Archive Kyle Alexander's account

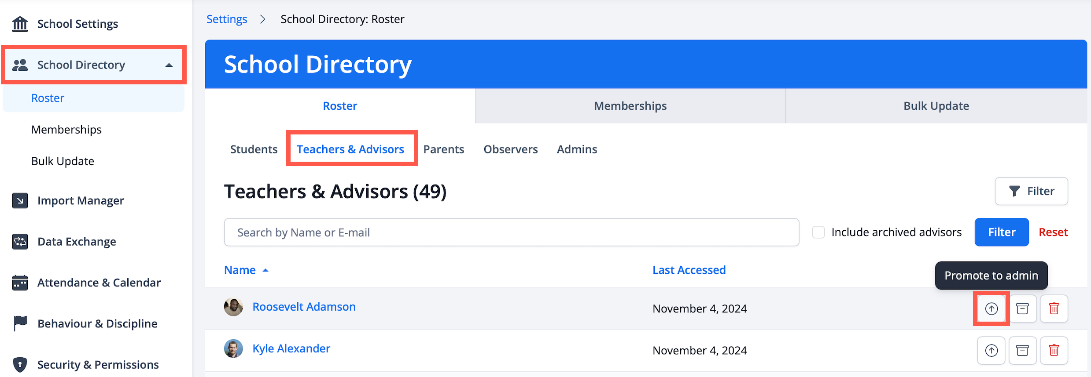(x=1022, y=351)
